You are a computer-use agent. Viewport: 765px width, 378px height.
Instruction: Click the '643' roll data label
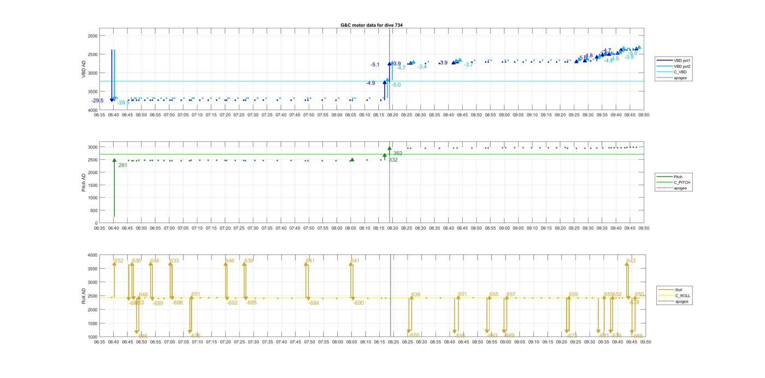(631, 261)
